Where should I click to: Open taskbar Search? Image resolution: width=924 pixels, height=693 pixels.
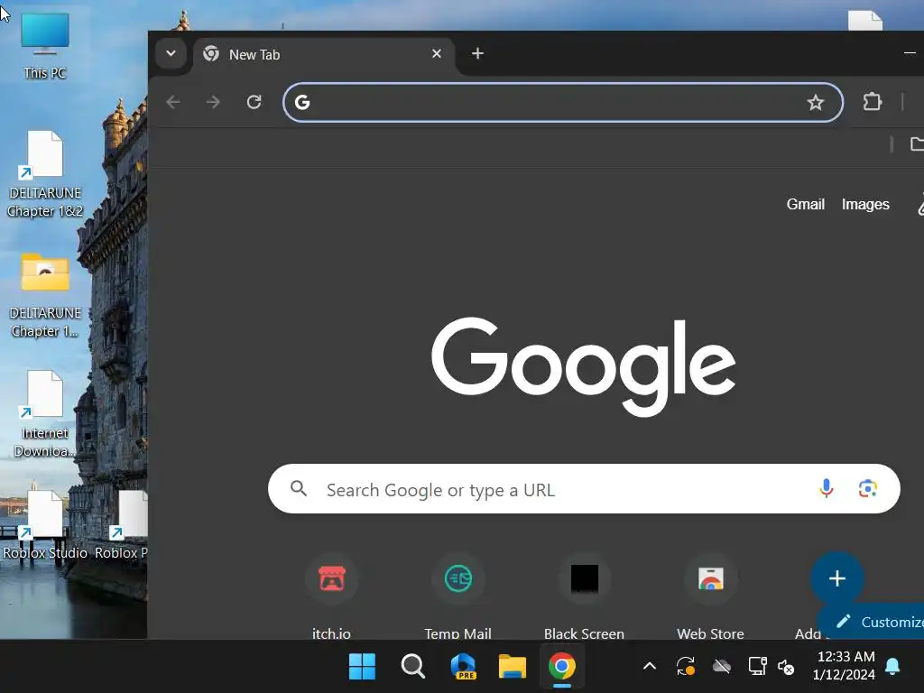(412, 667)
